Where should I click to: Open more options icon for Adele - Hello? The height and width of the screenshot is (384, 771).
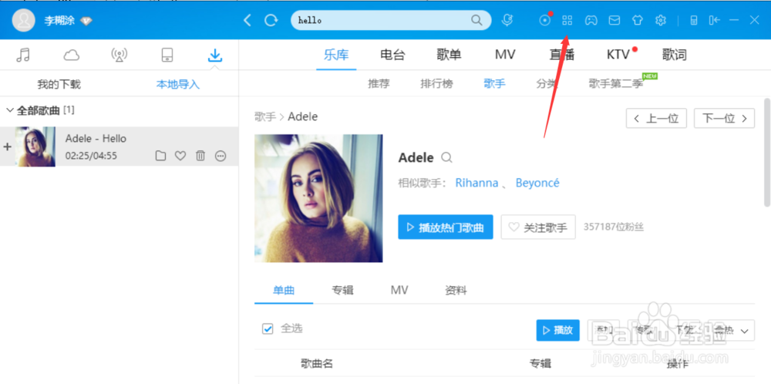[221, 156]
